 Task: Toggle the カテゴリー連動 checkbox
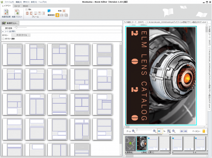(x=3, y=39)
